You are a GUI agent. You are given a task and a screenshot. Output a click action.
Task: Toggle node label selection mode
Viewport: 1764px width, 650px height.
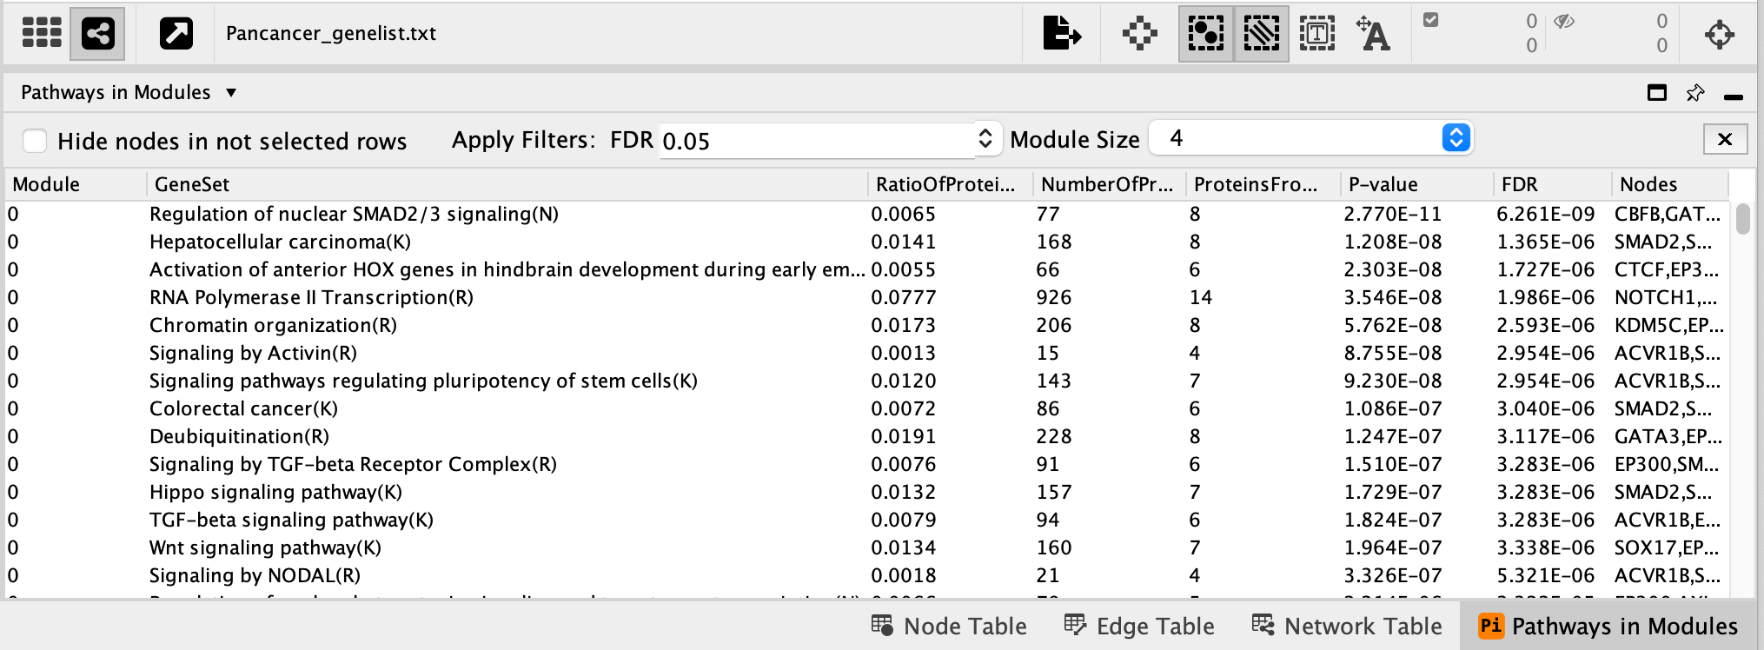pos(1374,34)
